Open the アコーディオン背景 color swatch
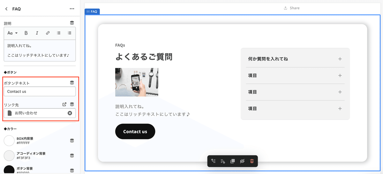 [9, 156]
